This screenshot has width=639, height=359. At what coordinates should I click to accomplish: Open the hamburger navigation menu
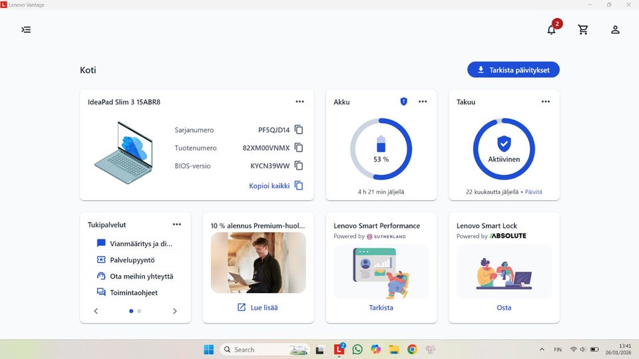(26, 30)
